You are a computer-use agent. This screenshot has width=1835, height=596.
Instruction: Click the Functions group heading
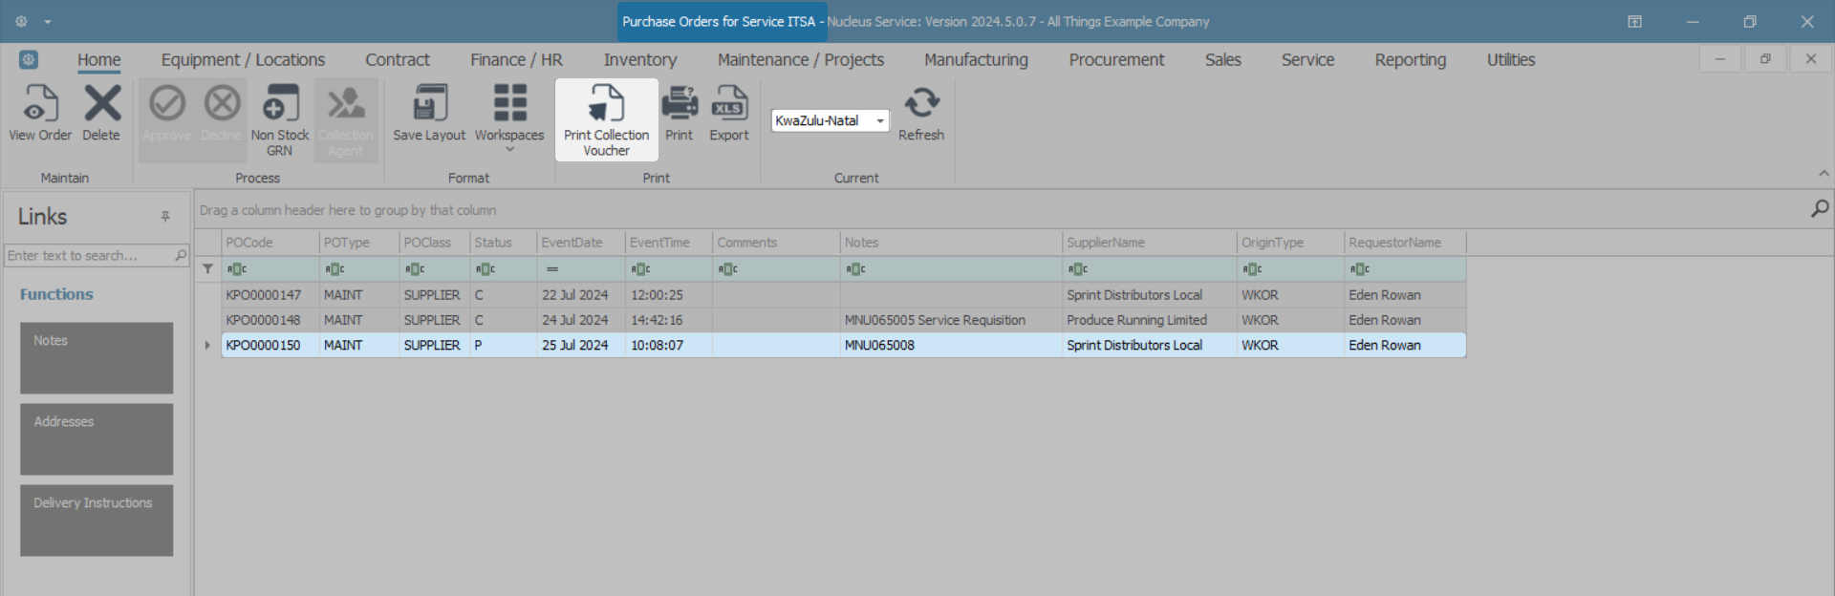[x=56, y=294]
